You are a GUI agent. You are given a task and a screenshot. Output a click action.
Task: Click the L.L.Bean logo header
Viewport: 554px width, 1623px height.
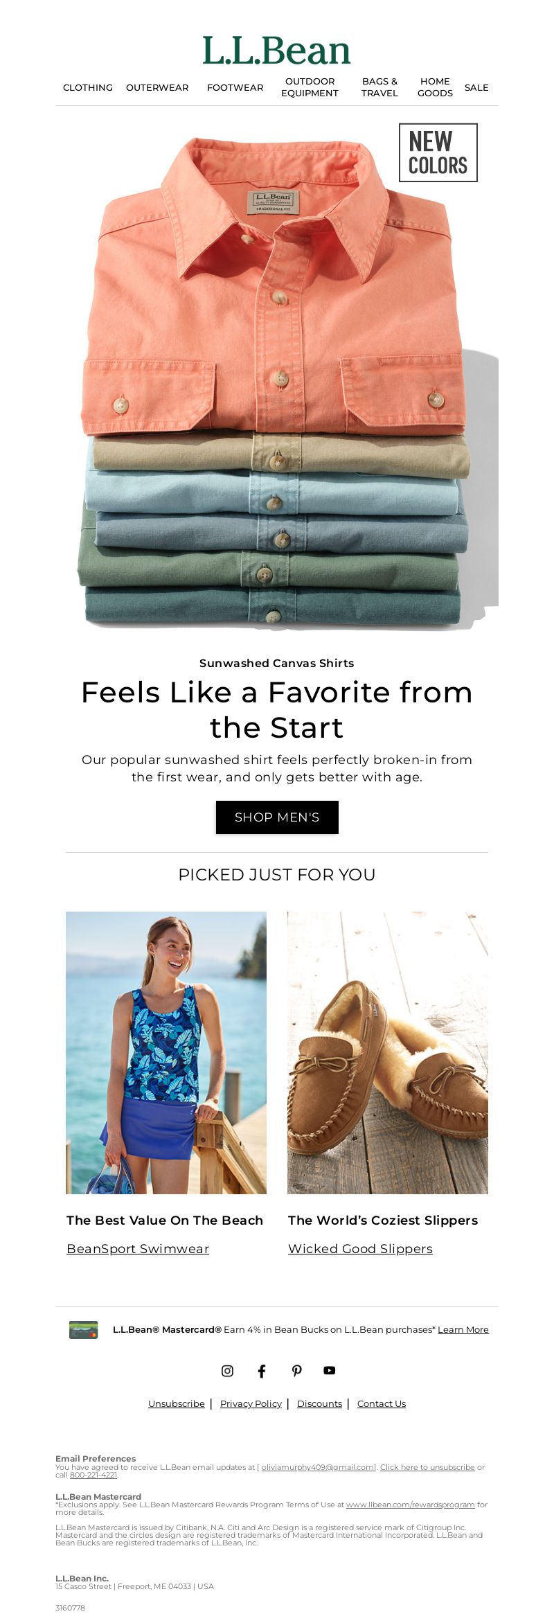click(276, 51)
